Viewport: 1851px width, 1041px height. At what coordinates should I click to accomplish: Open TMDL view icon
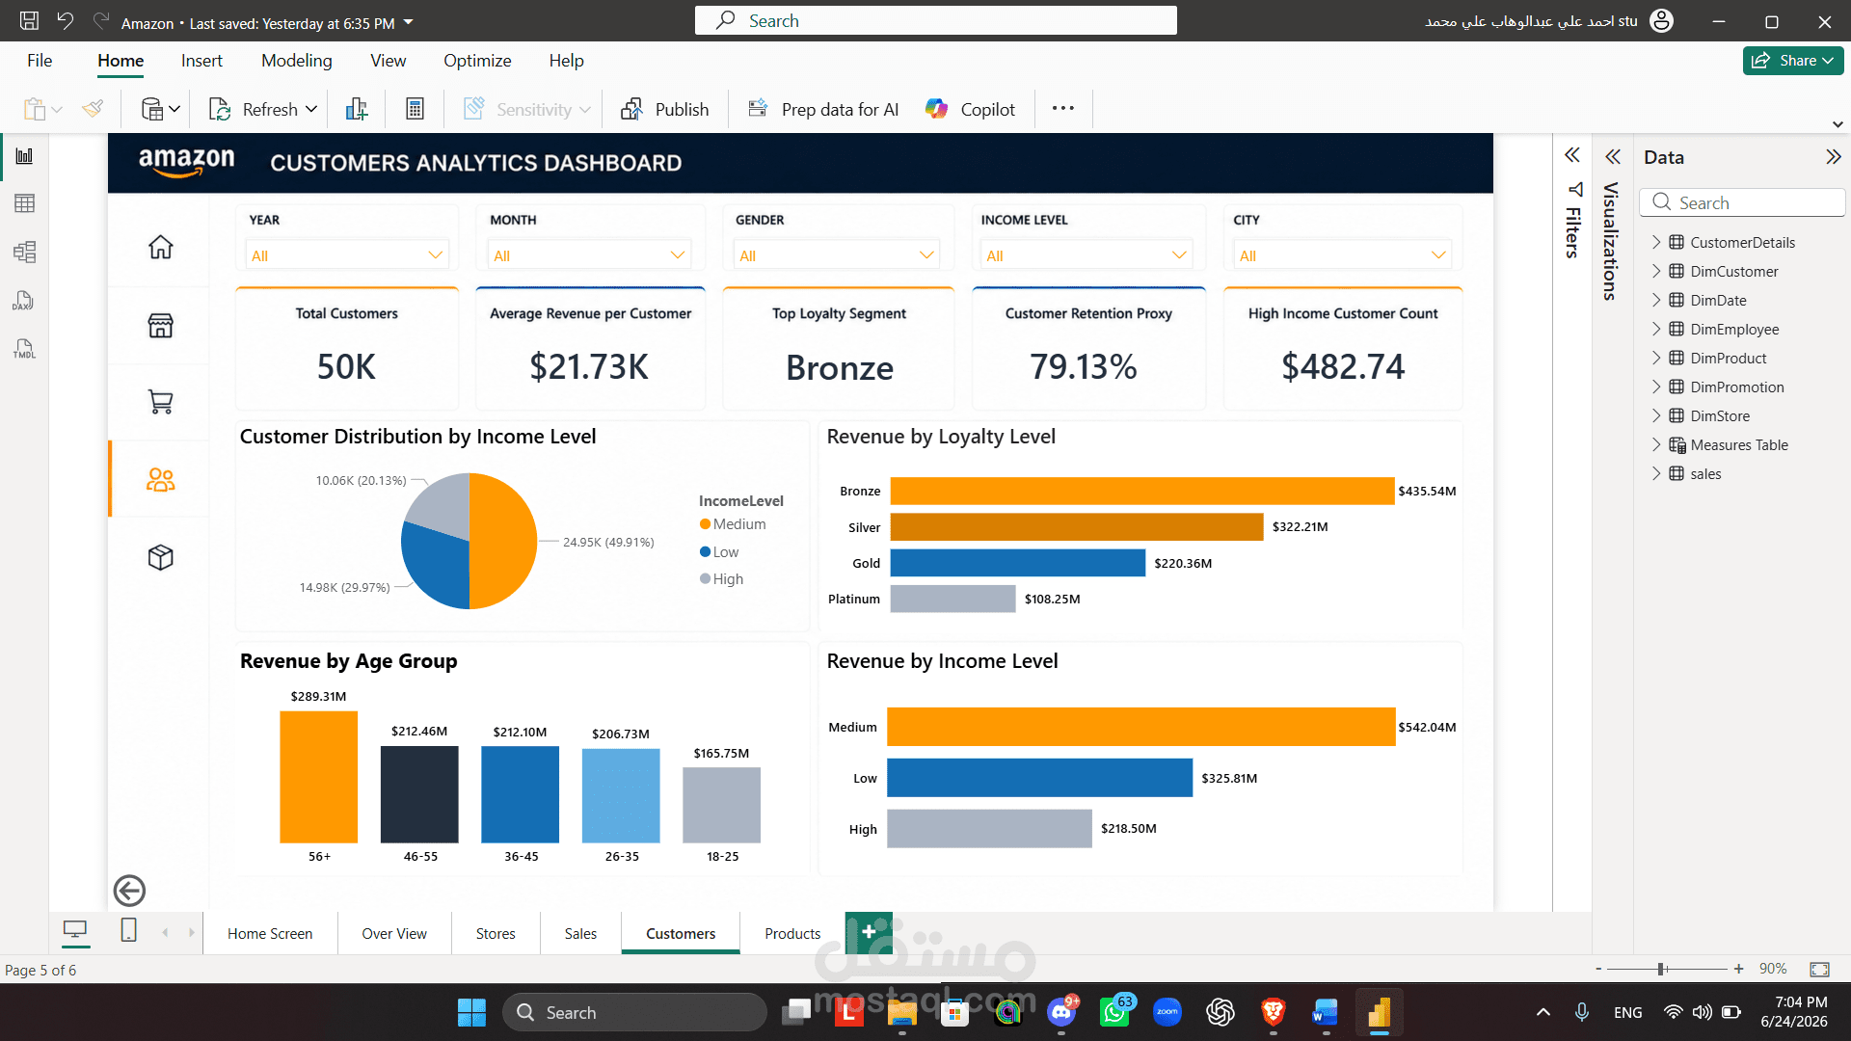point(24,349)
